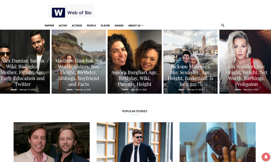The width and height of the screenshot is (271, 162).
Task: Open the red notification bell icon
Action: [x=266, y=157]
